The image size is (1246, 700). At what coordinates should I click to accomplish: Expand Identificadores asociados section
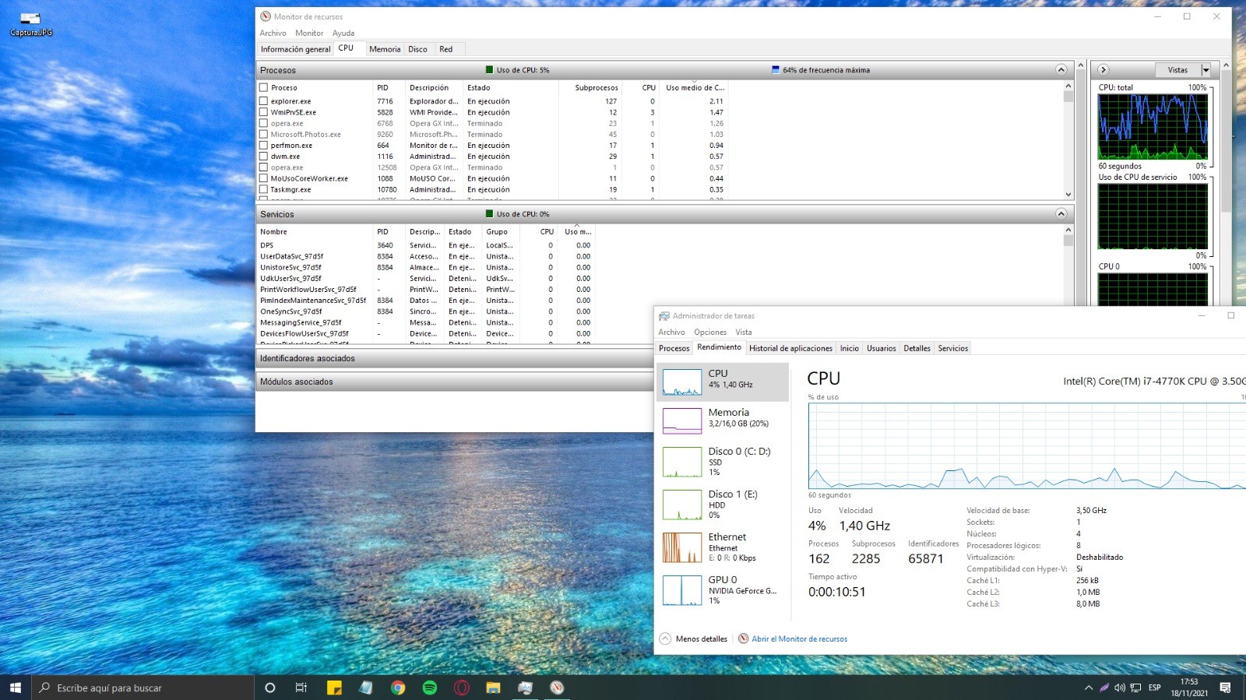click(456, 358)
